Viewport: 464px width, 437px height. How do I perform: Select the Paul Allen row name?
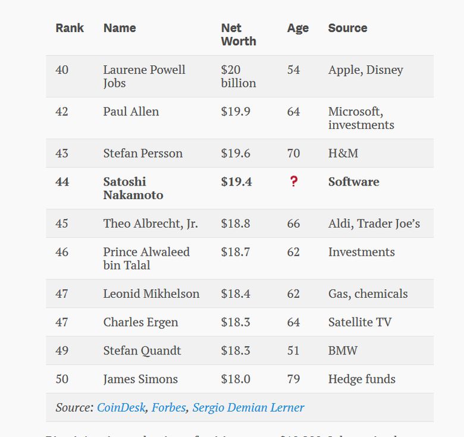(x=131, y=111)
